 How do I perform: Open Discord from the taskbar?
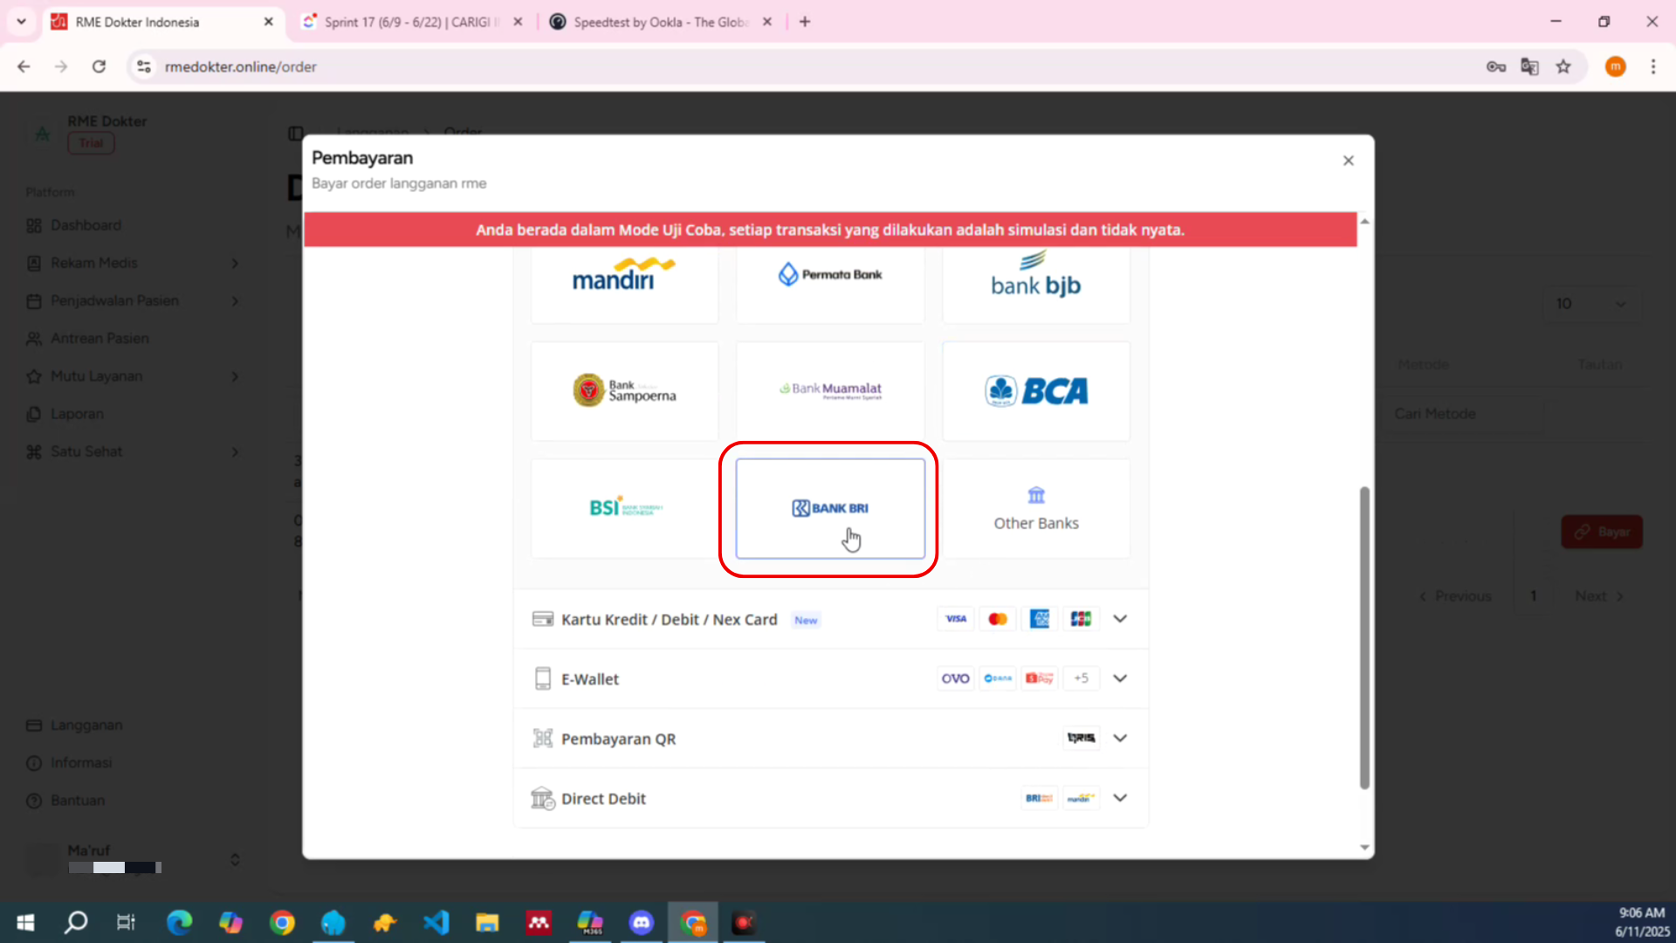click(x=642, y=922)
